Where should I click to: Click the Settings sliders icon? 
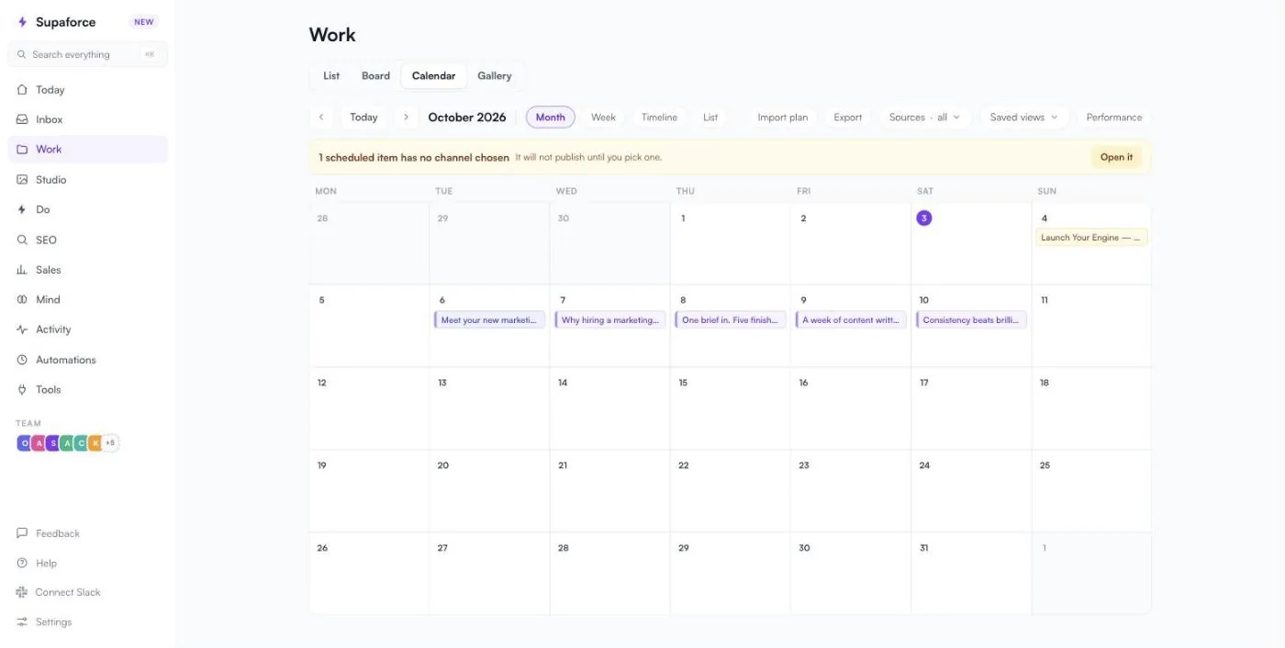(22, 621)
